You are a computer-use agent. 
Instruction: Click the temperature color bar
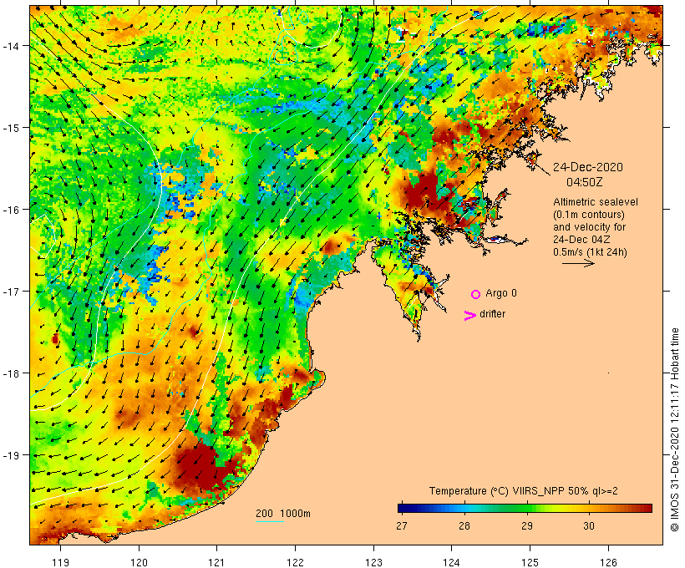(x=525, y=508)
